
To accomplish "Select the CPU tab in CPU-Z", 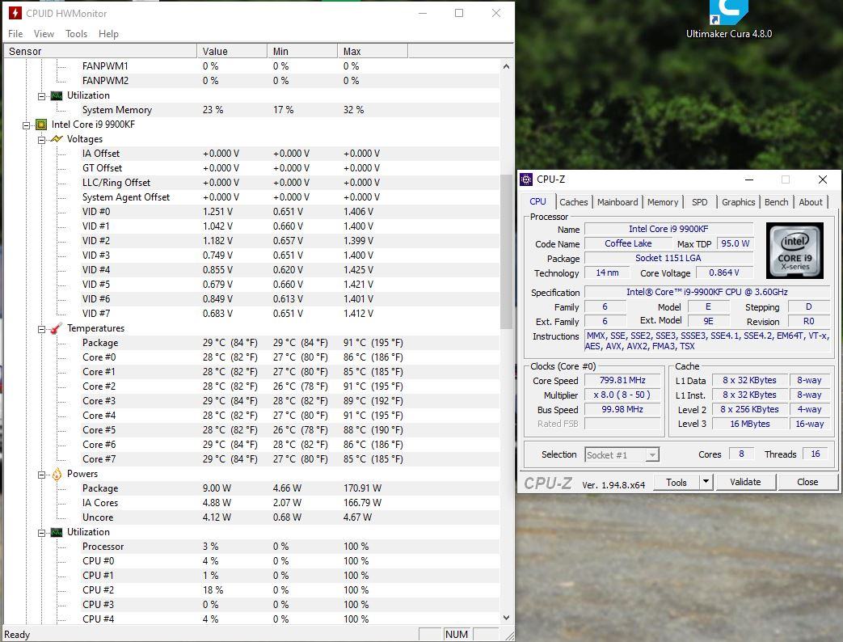I will pyautogui.click(x=538, y=201).
